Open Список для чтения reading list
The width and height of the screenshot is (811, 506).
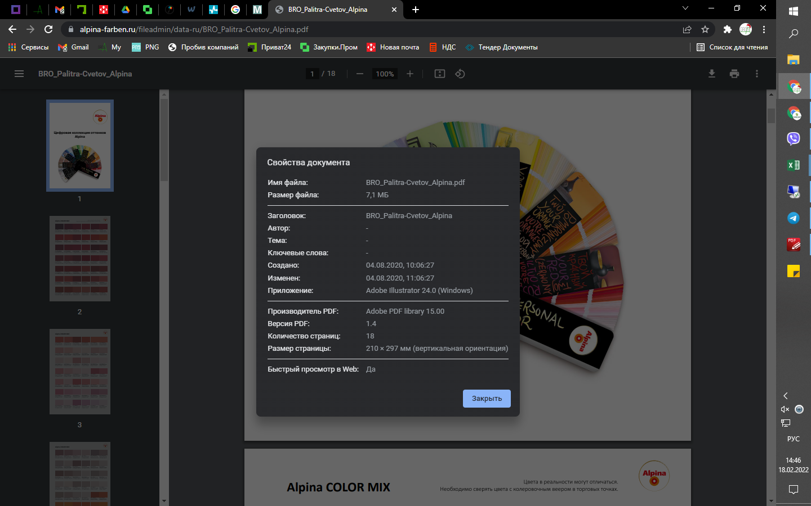click(x=732, y=47)
